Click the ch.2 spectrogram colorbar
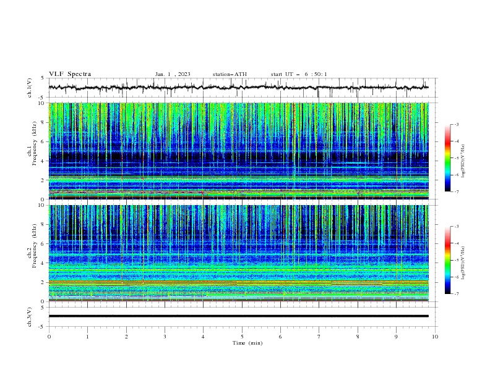 coord(447,260)
